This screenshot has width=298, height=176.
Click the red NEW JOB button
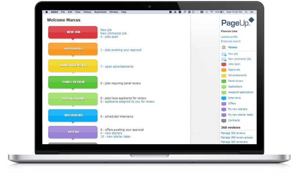pos(73,32)
